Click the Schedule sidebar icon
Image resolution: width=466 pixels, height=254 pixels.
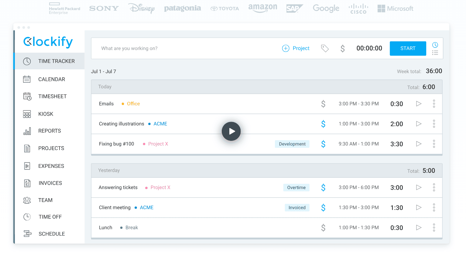[27, 234]
